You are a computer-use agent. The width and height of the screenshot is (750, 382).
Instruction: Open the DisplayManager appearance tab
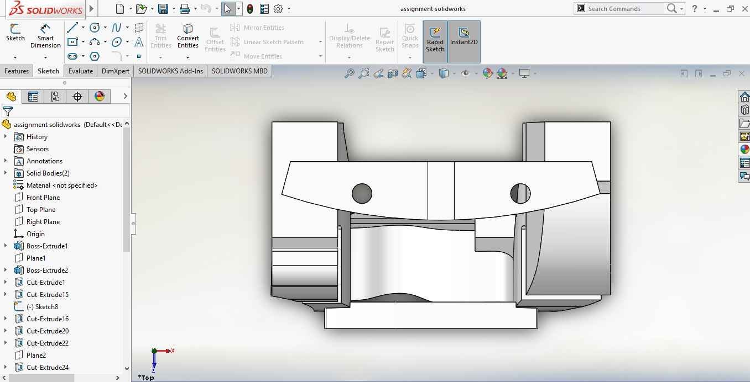[100, 97]
